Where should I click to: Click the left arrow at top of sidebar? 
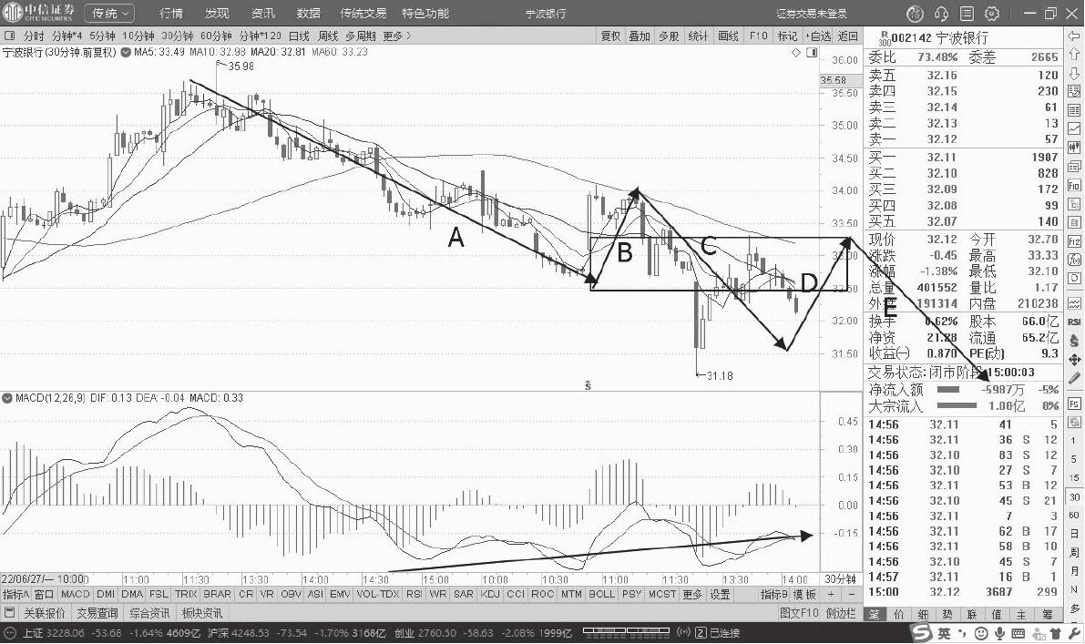[1075, 36]
